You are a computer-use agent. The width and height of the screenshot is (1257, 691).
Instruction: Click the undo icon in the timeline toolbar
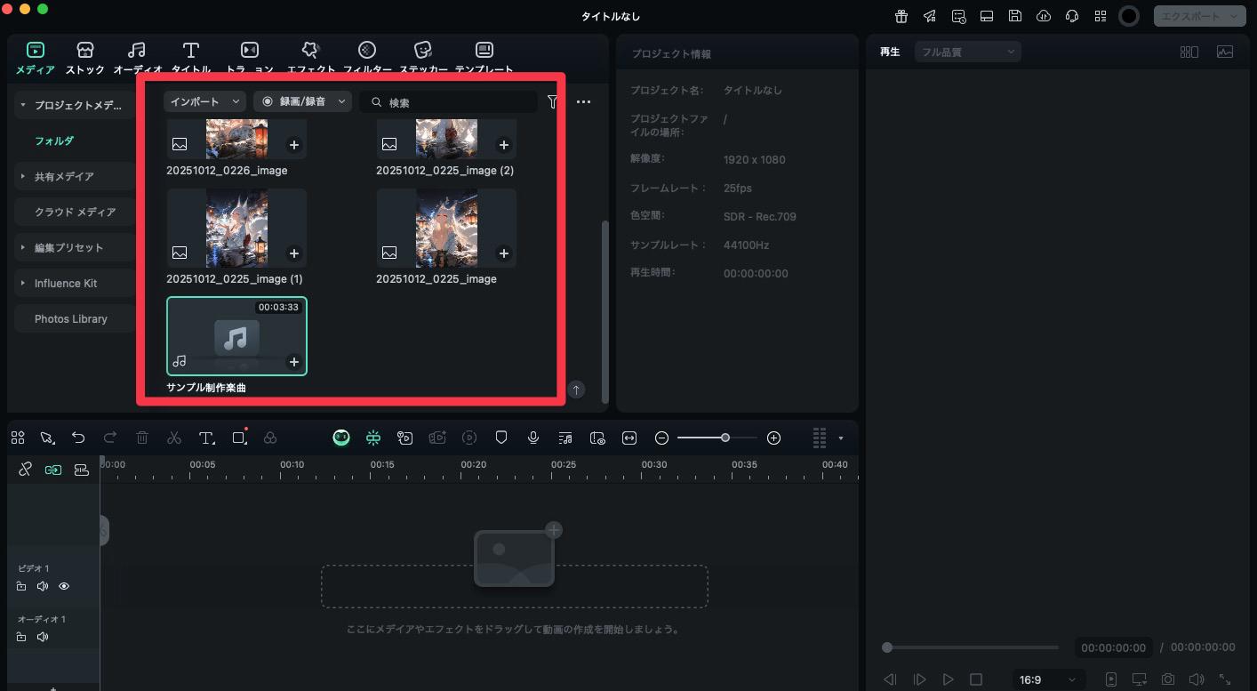pyautogui.click(x=78, y=437)
